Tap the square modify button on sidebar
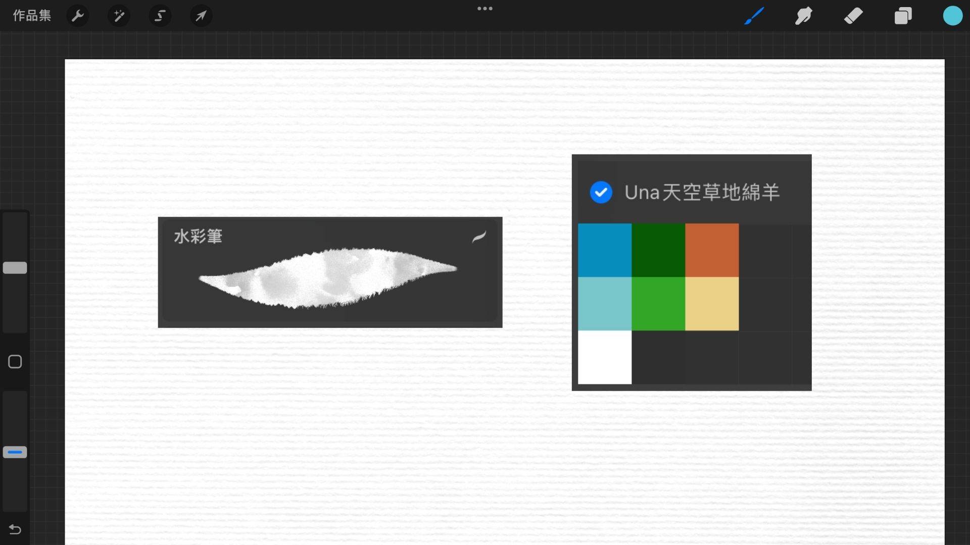Viewport: 970px width, 545px height. coord(15,362)
